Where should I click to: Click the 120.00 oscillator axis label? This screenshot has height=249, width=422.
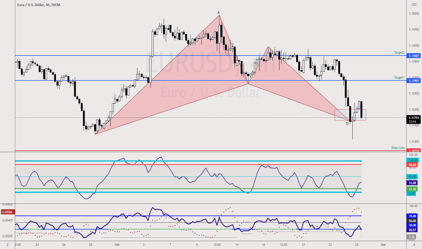coord(413,155)
